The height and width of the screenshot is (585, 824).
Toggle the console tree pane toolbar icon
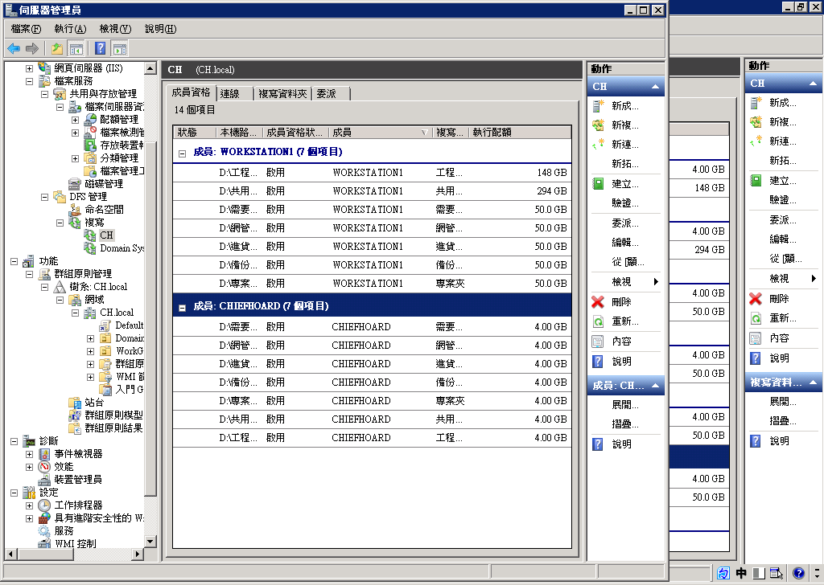(76, 49)
